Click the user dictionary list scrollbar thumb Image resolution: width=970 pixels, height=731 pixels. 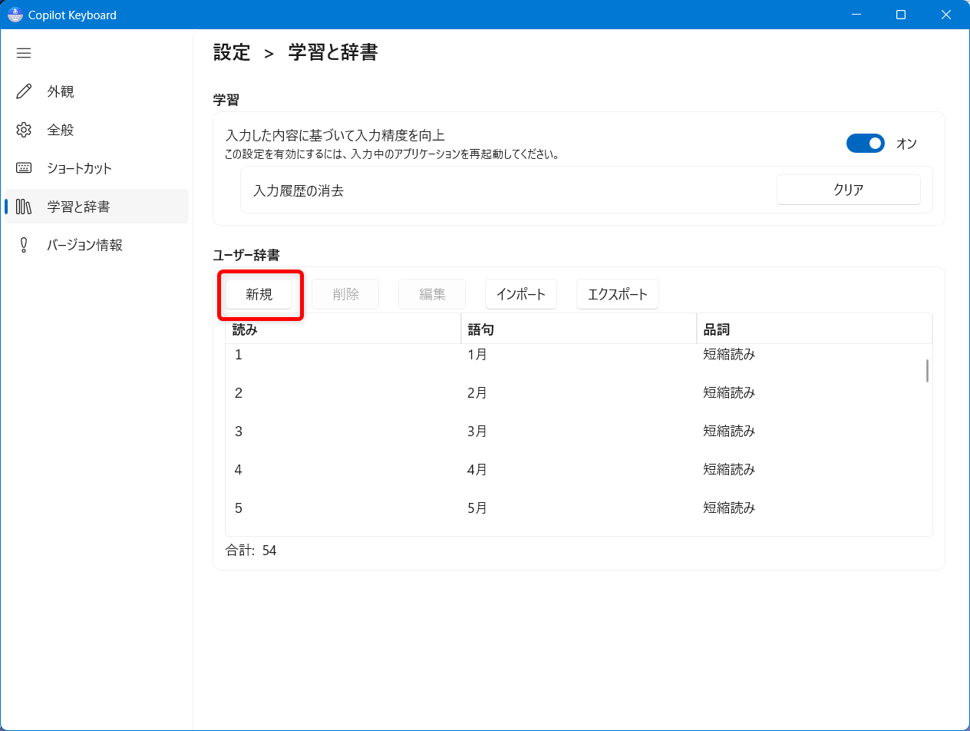point(927,371)
